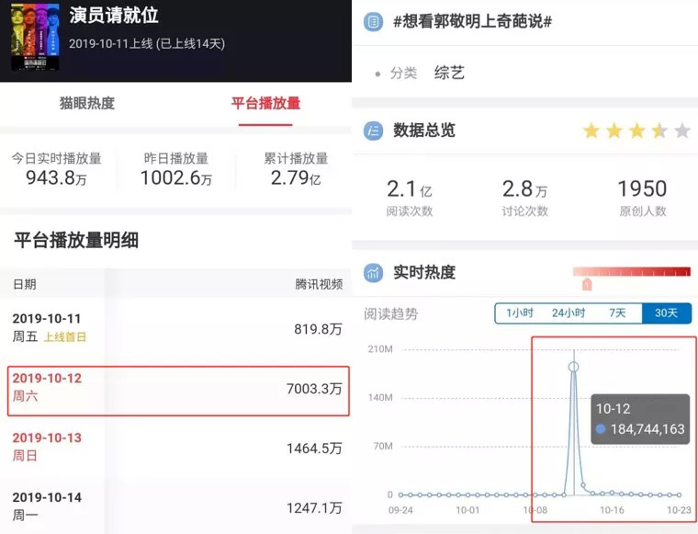Click the 阅读趋势 label
Screen dimensions: 698x534
(391, 314)
